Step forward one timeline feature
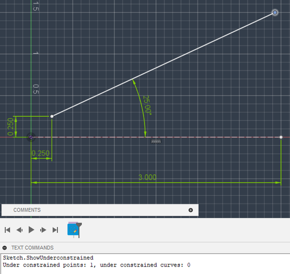 pyautogui.click(x=43, y=230)
